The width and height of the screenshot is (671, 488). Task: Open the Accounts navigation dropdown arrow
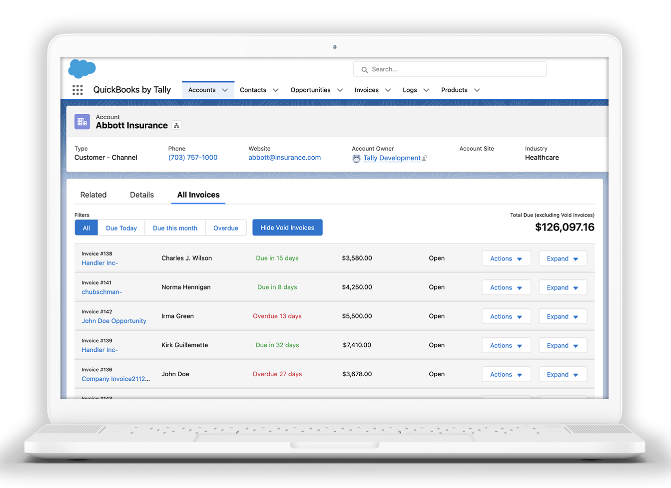(x=224, y=90)
